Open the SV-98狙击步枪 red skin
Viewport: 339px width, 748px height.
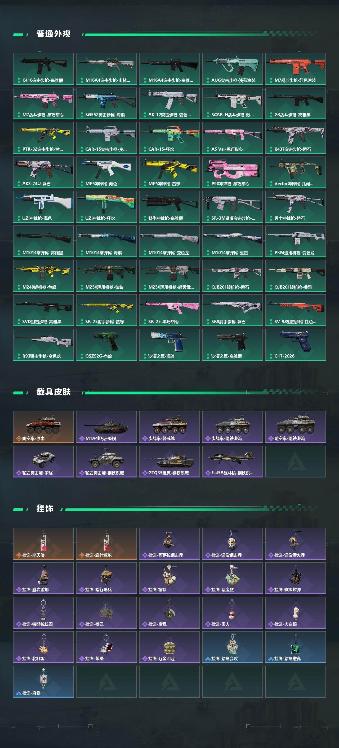click(296, 310)
